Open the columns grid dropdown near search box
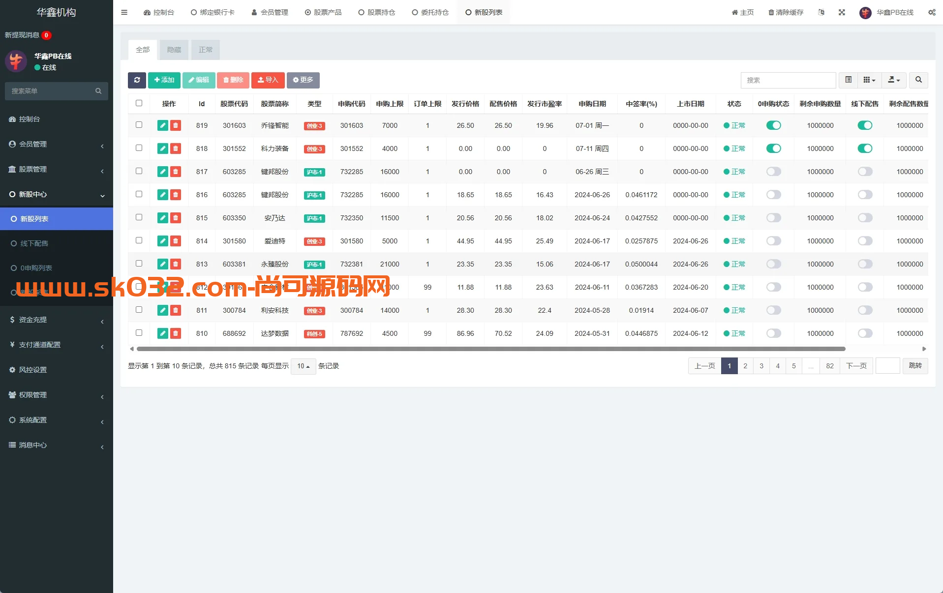The height and width of the screenshot is (593, 943). [x=869, y=80]
